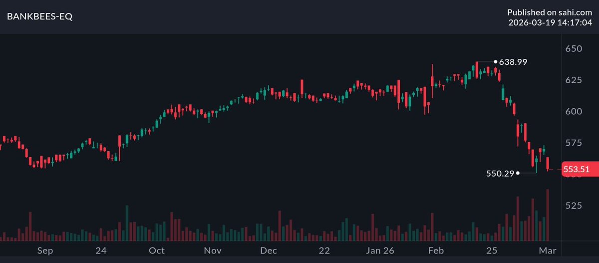
Task: Click the 638.99 high price marker
Action: click(x=513, y=62)
